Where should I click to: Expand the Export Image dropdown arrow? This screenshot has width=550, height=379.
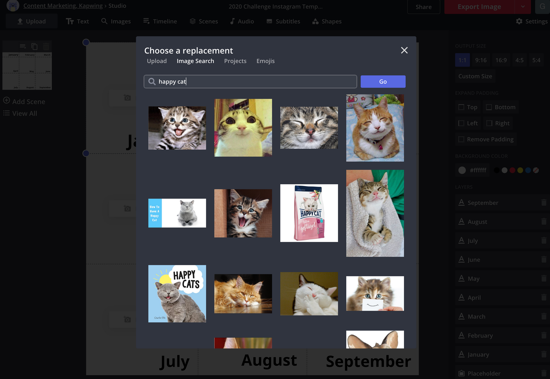522,7
